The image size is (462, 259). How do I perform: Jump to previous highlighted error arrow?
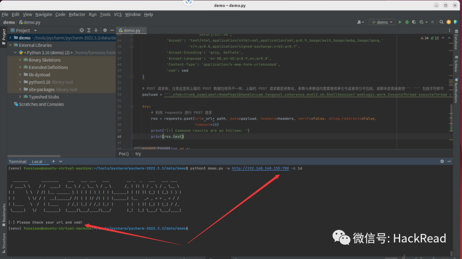click(443, 38)
